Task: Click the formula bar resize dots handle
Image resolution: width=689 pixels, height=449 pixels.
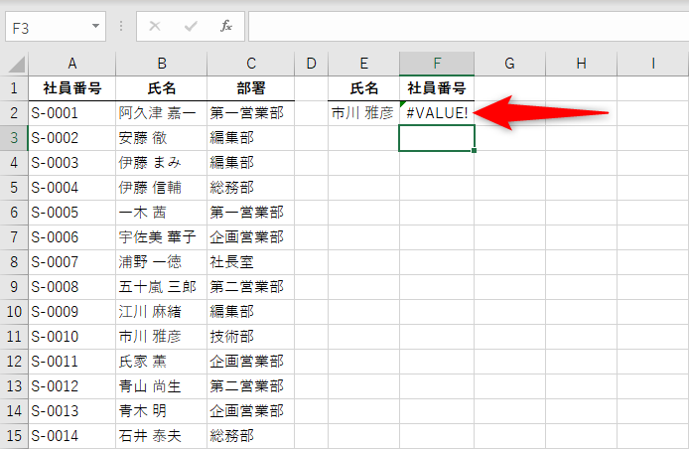Action: coord(121,27)
